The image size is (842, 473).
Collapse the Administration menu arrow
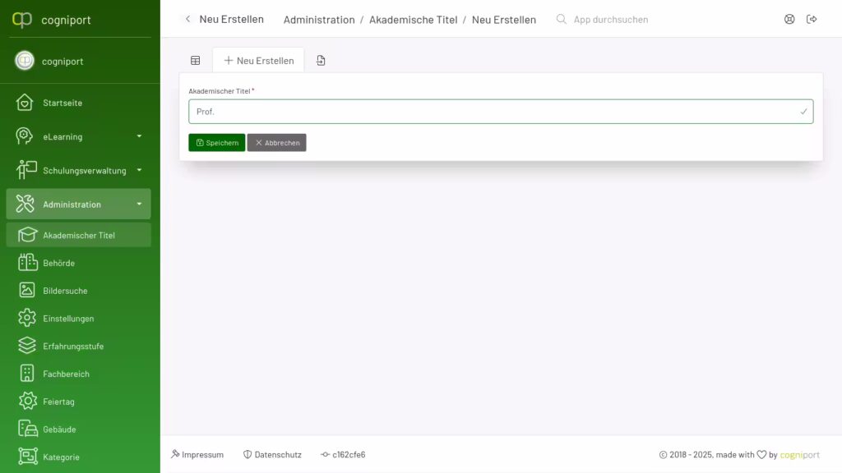click(x=139, y=204)
